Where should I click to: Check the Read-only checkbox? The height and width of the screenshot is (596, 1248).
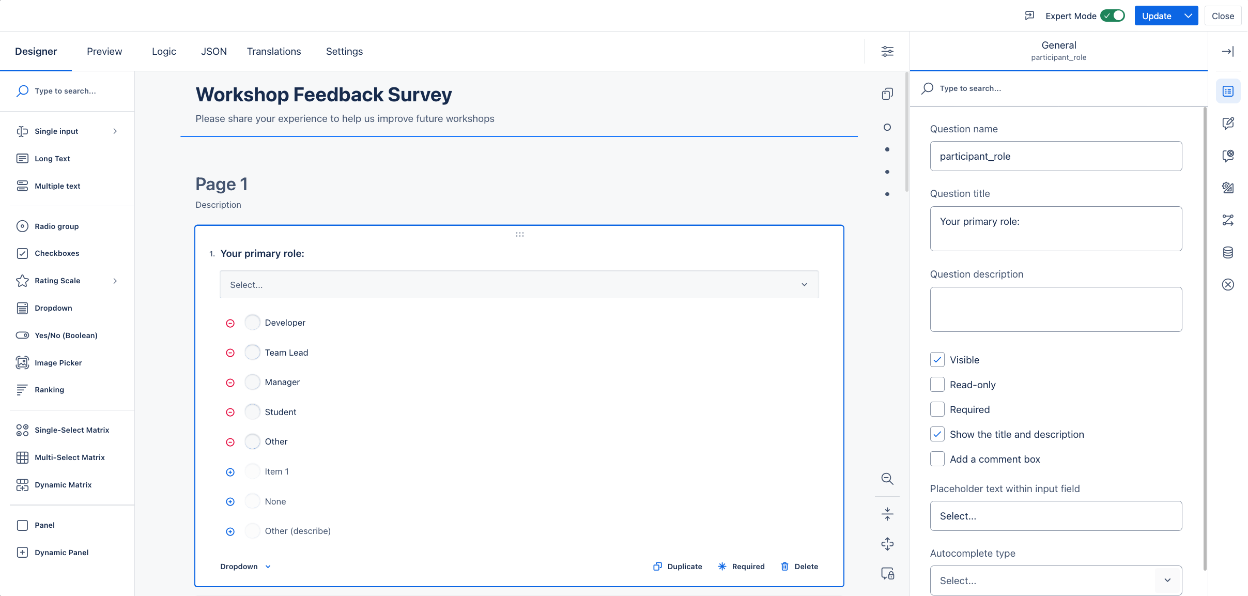coord(937,385)
